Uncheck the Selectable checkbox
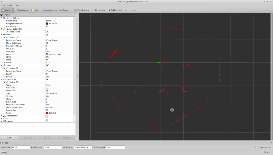The width and height of the screenshot is (273, 155). click(x=47, y=91)
